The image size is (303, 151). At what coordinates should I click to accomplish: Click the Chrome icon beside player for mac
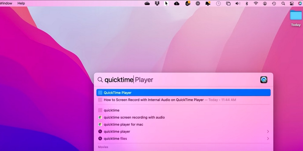pos(100,124)
